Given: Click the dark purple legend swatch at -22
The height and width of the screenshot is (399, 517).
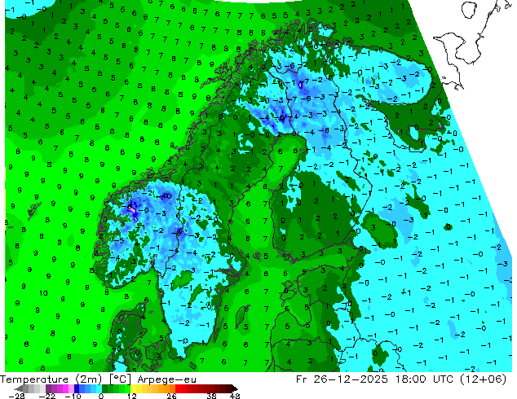Looking at the screenshot, I should click(x=48, y=388).
